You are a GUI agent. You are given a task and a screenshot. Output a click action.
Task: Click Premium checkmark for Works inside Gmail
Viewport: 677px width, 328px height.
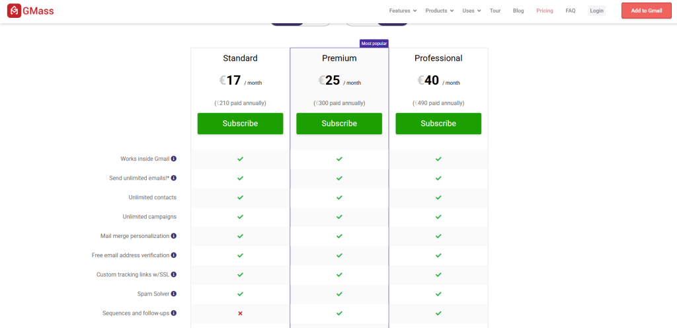(339, 159)
